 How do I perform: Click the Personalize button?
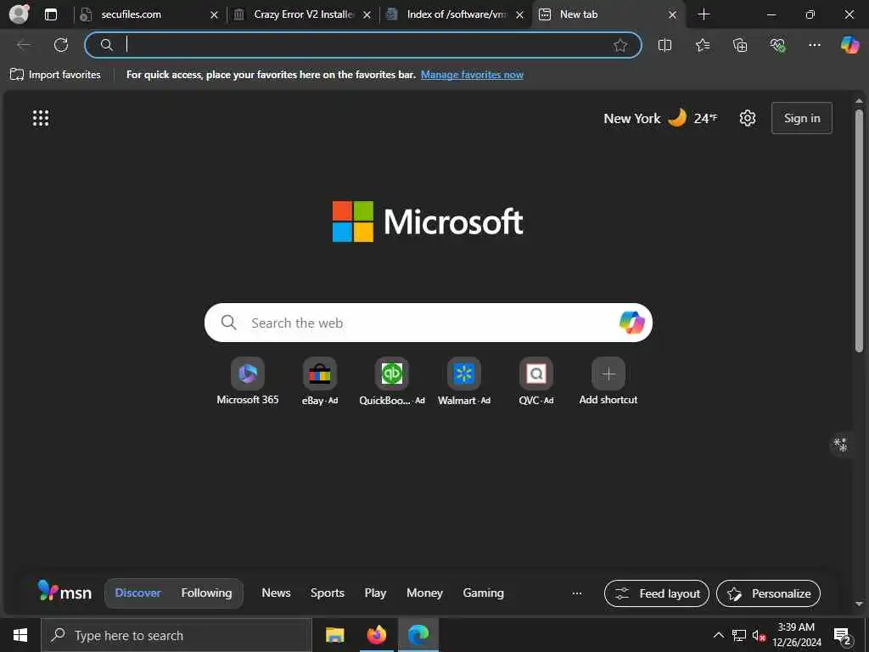768,593
